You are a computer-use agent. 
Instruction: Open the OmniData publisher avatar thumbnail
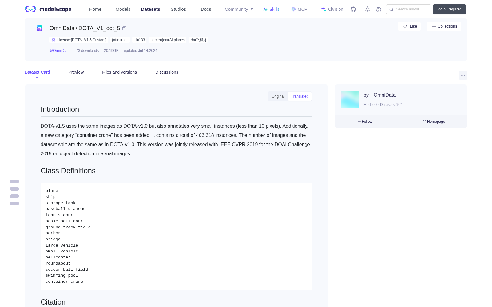tap(350, 99)
